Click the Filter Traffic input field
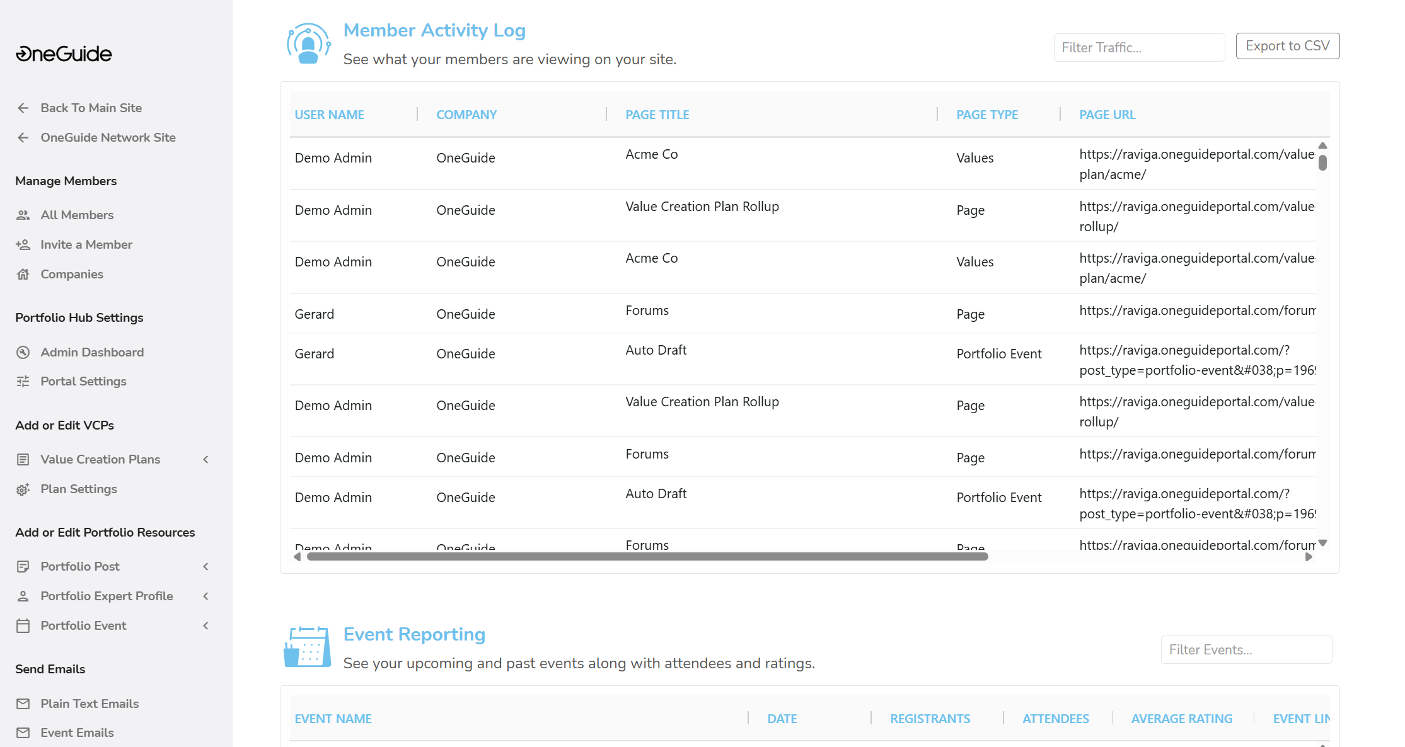Viewport: 1405px width, 747px height. pos(1140,47)
